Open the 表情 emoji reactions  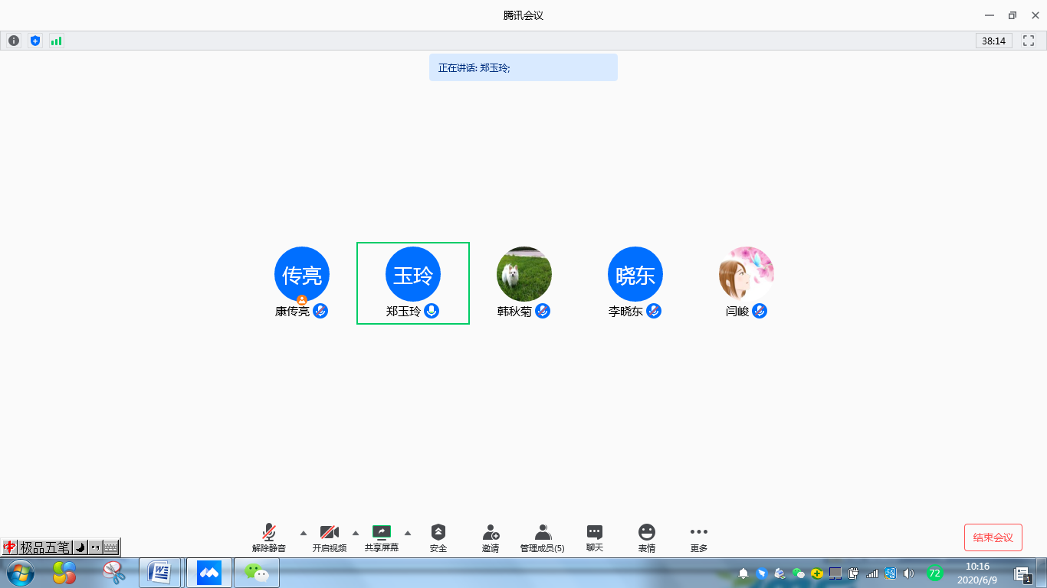coord(647,538)
